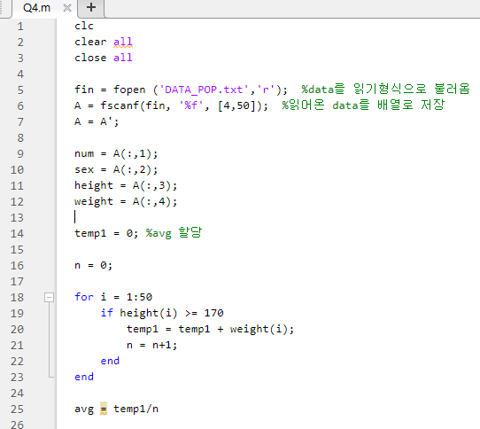This screenshot has width=480, height=429.
Task: Click the 170 threshold value
Action: pyautogui.click(x=213, y=313)
